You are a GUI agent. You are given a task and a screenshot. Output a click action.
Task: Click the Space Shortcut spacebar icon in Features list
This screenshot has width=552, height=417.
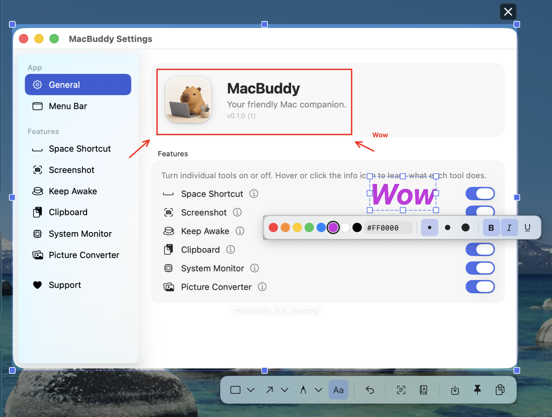[168, 194]
